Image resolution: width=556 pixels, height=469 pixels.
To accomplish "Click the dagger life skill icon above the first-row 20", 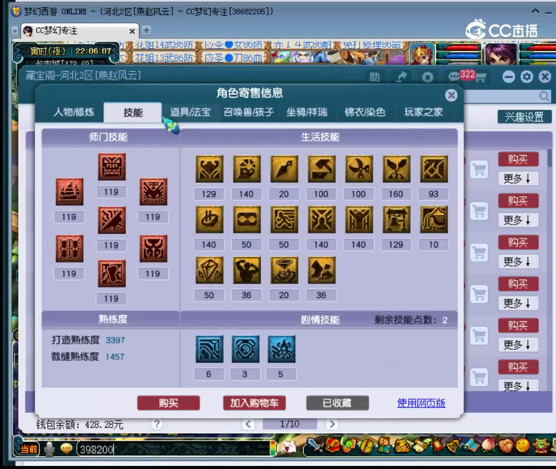I will [284, 169].
